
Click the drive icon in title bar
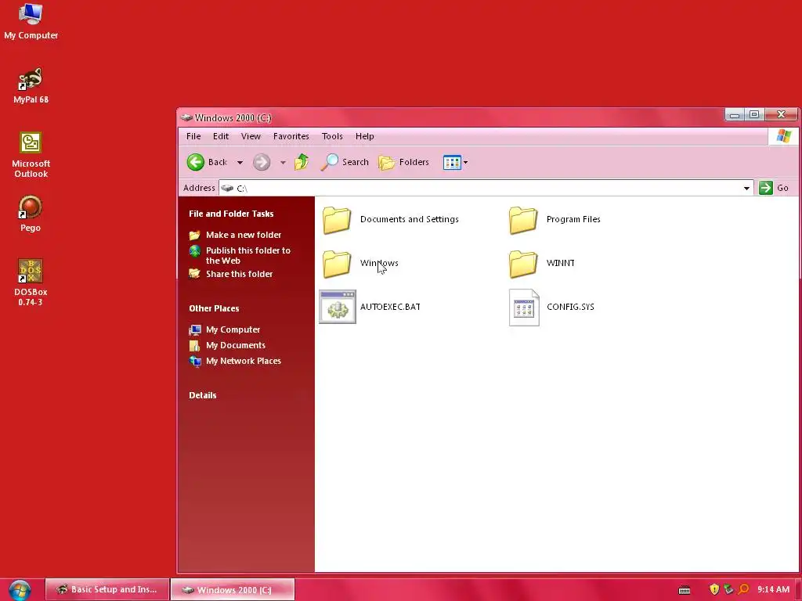pyautogui.click(x=186, y=117)
